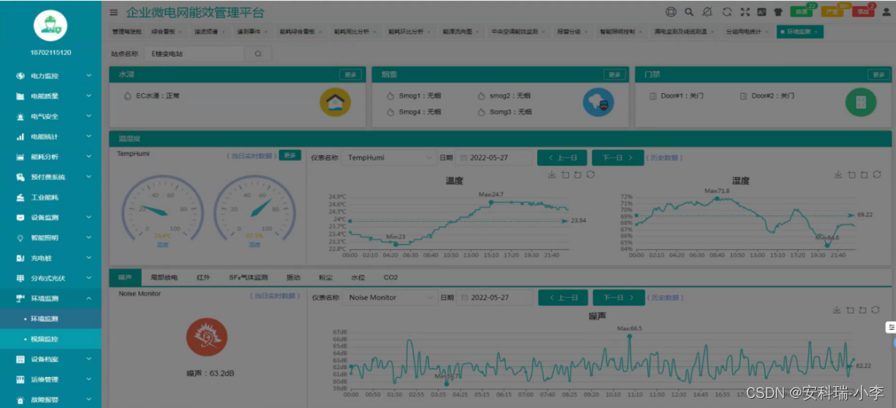
Task: Click the yellow water immersion house icon
Action: 335,102
